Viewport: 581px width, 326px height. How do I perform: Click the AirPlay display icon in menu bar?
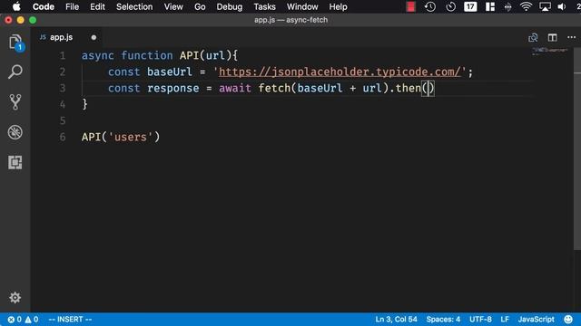545,6
